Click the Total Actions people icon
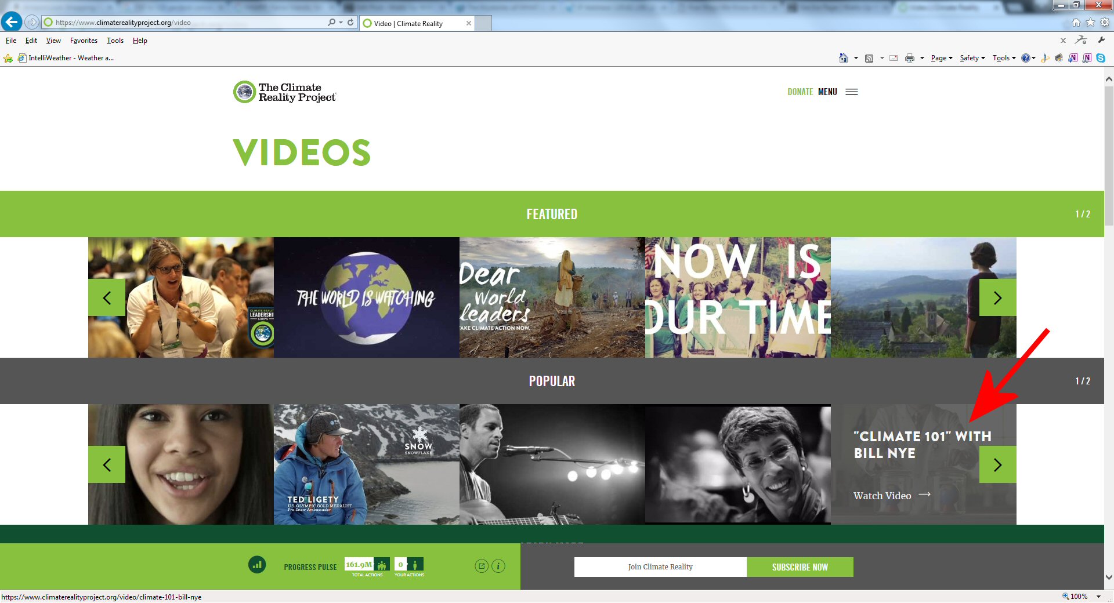 point(382,565)
